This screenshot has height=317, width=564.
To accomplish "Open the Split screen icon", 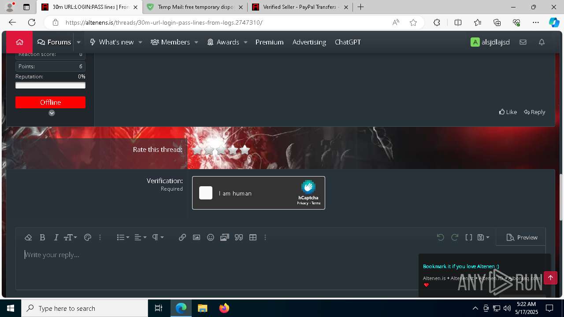I will click(458, 22).
